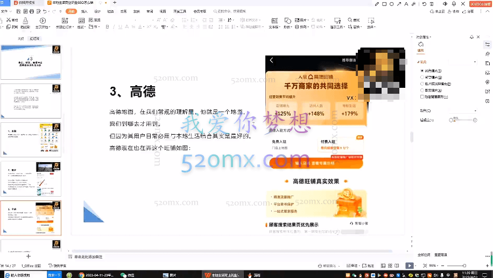Select the highlighted slide 3 高德 thumbnail

pyautogui.click(x=31, y=218)
